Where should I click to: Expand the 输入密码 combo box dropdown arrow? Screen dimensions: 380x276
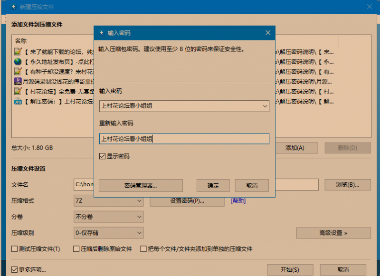tap(265, 106)
